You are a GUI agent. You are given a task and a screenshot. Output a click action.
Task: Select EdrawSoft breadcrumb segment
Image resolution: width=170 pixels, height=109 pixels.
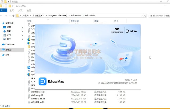pyautogui.click(x=76, y=16)
